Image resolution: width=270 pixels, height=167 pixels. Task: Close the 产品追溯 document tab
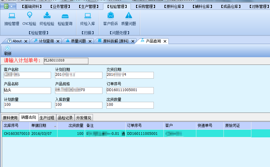(x=165, y=41)
